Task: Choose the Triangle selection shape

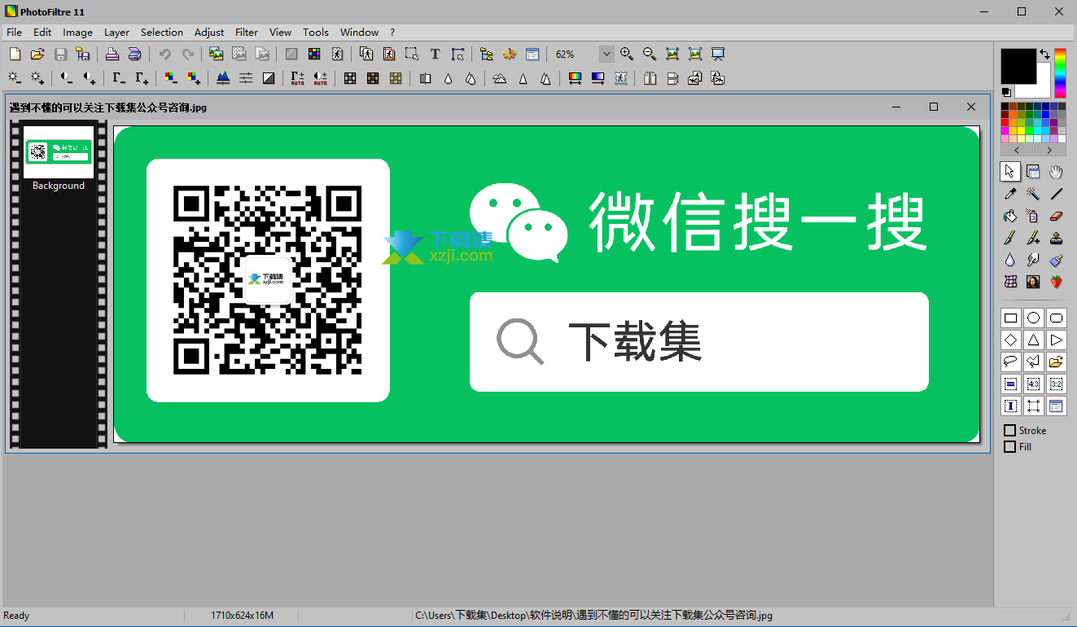Action: coord(1033,340)
